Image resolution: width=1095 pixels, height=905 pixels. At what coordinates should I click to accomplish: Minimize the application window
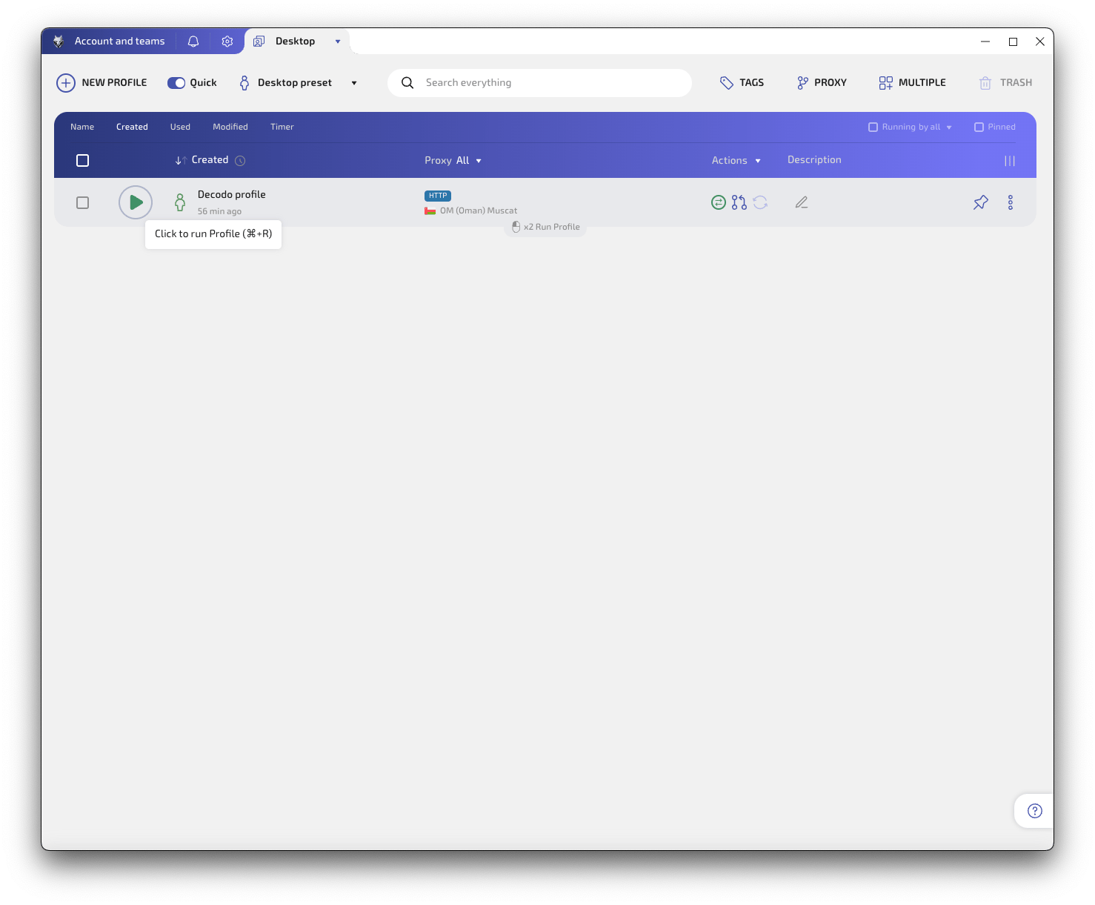[985, 42]
